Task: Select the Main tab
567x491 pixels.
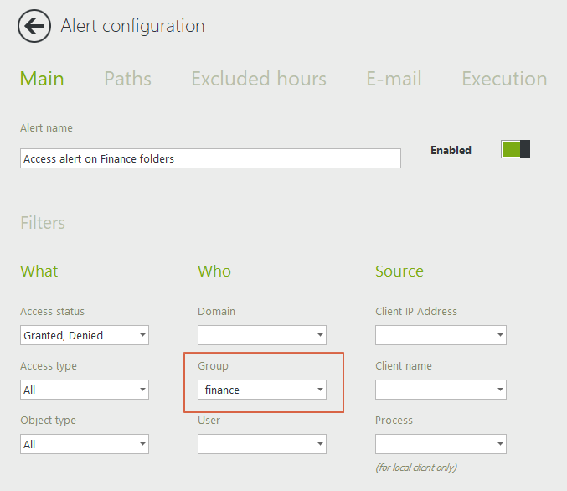Action: 42,79
